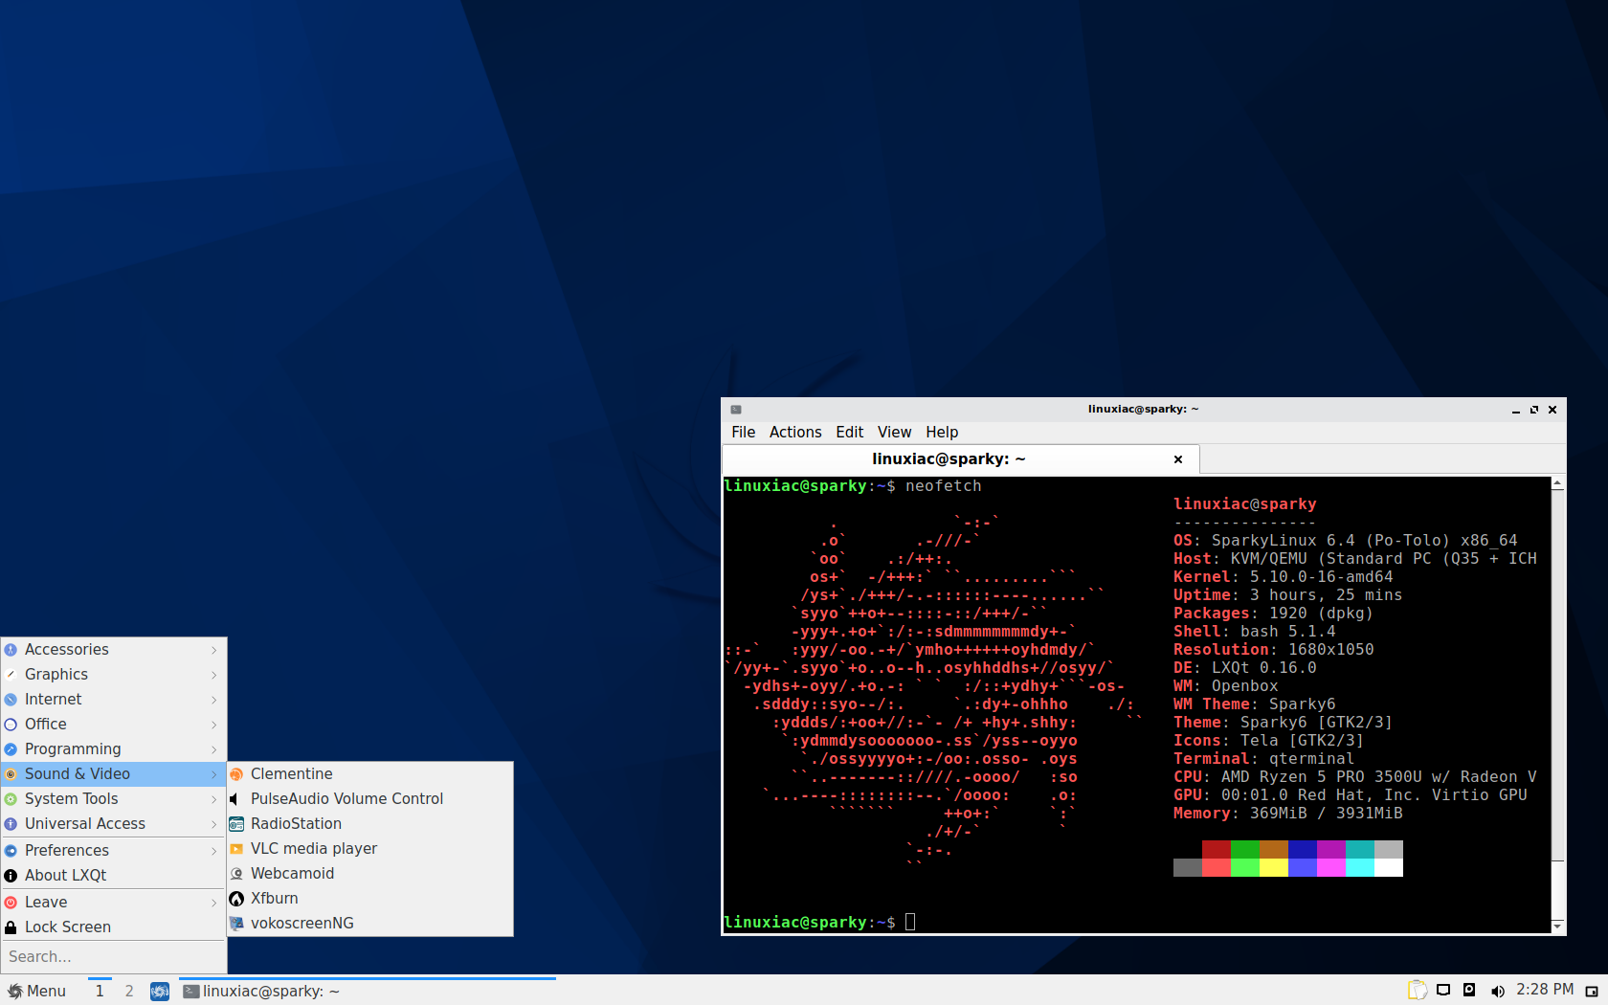Expand the Graphics category arrow

[x=214, y=675]
